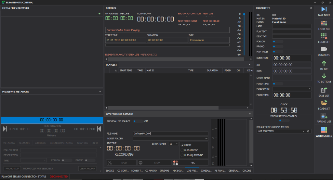Click the File Name input field
Viewport: 333px width, 180px height.
[170, 134]
